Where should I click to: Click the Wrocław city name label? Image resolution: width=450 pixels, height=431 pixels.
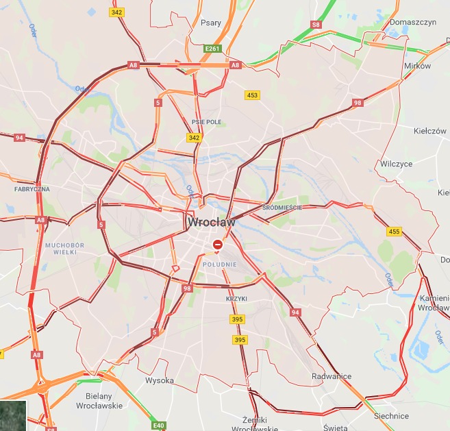pos(212,222)
